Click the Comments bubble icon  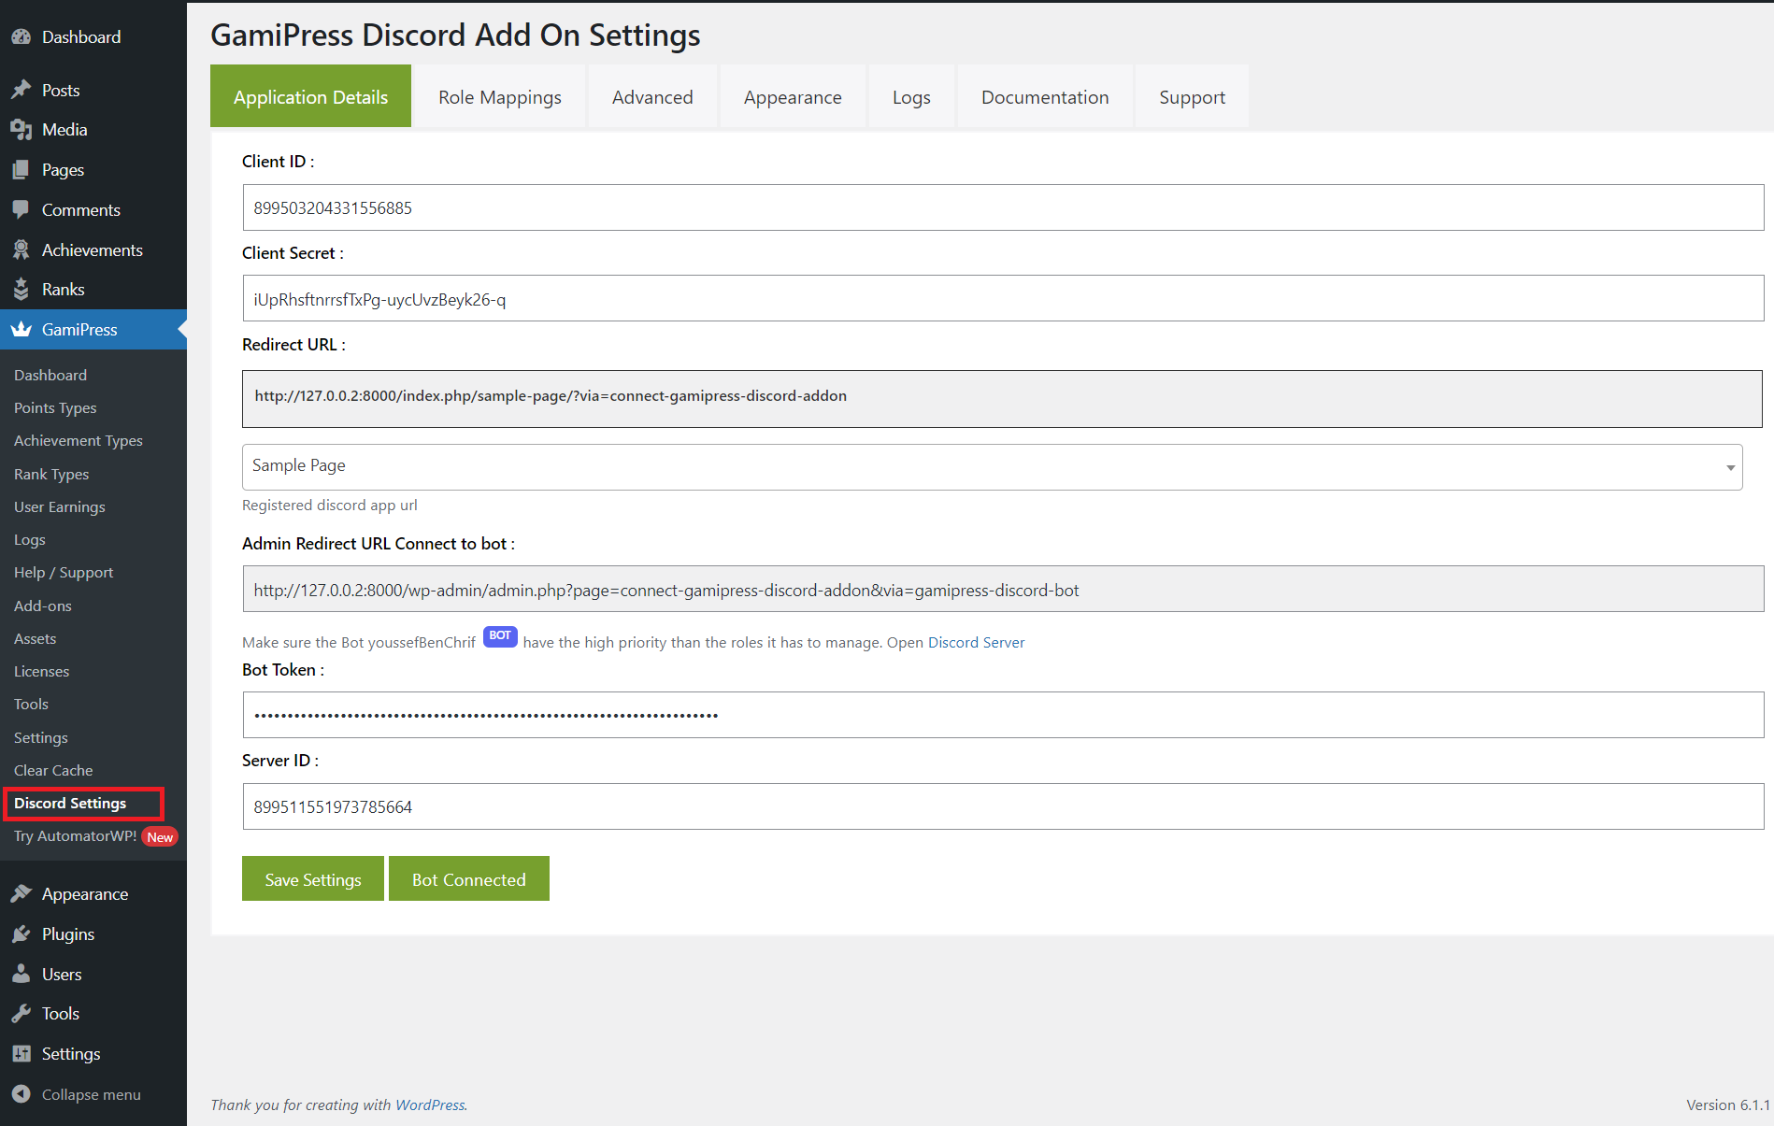[x=21, y=210]
